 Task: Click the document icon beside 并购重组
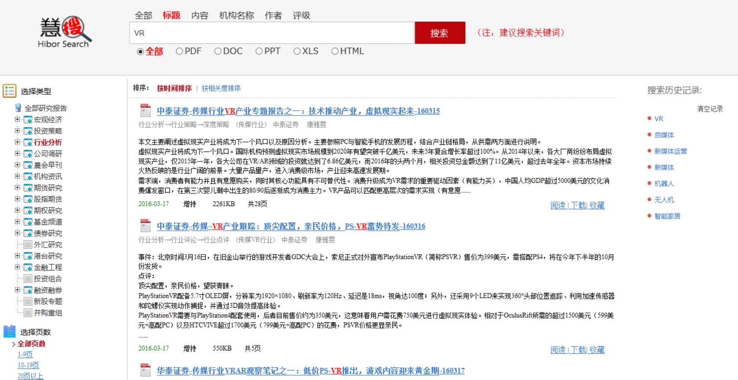(28, 312)
